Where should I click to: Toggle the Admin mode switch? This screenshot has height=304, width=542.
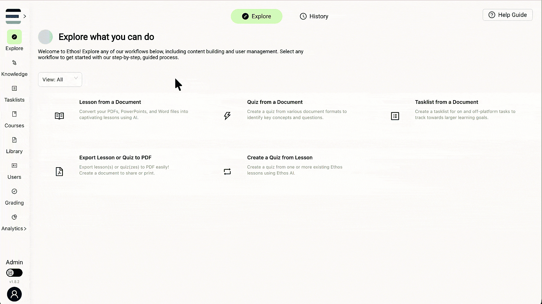click(14, 272)
